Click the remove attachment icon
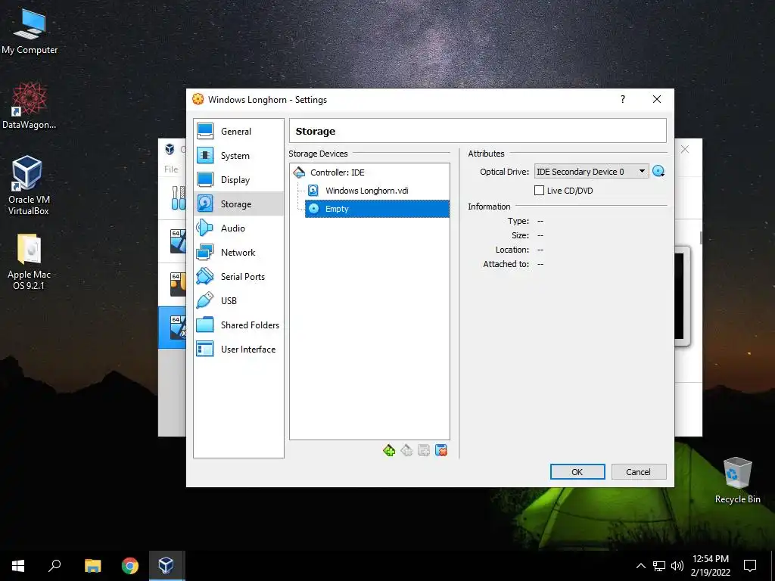The height and width of the screenshot is (581, 775). pos(441,450)
